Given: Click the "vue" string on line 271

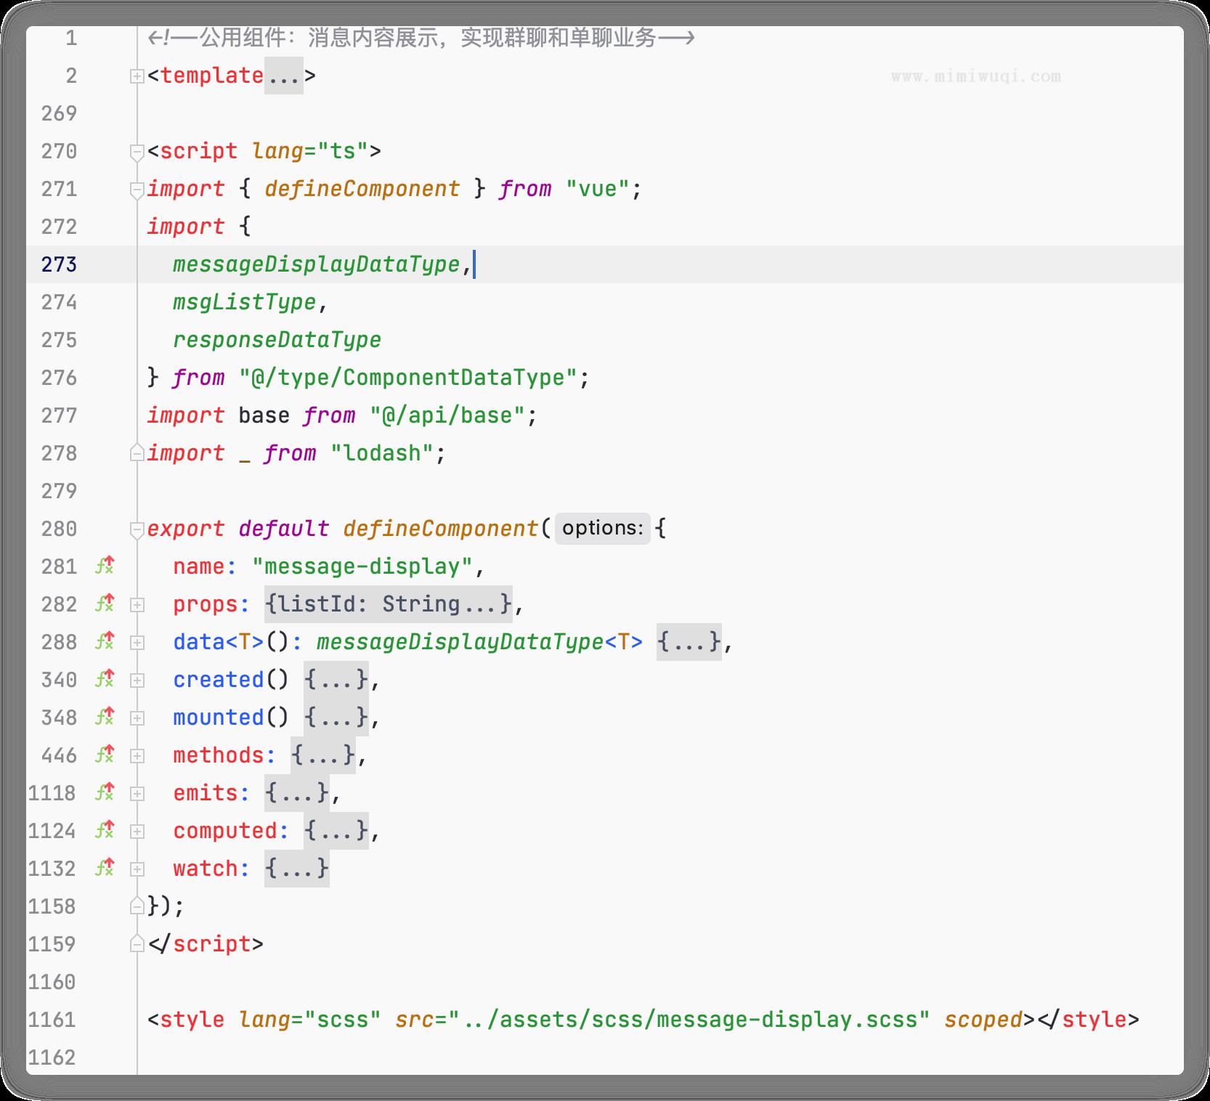Looking at the screenshot, I should (x=598, y=189).
